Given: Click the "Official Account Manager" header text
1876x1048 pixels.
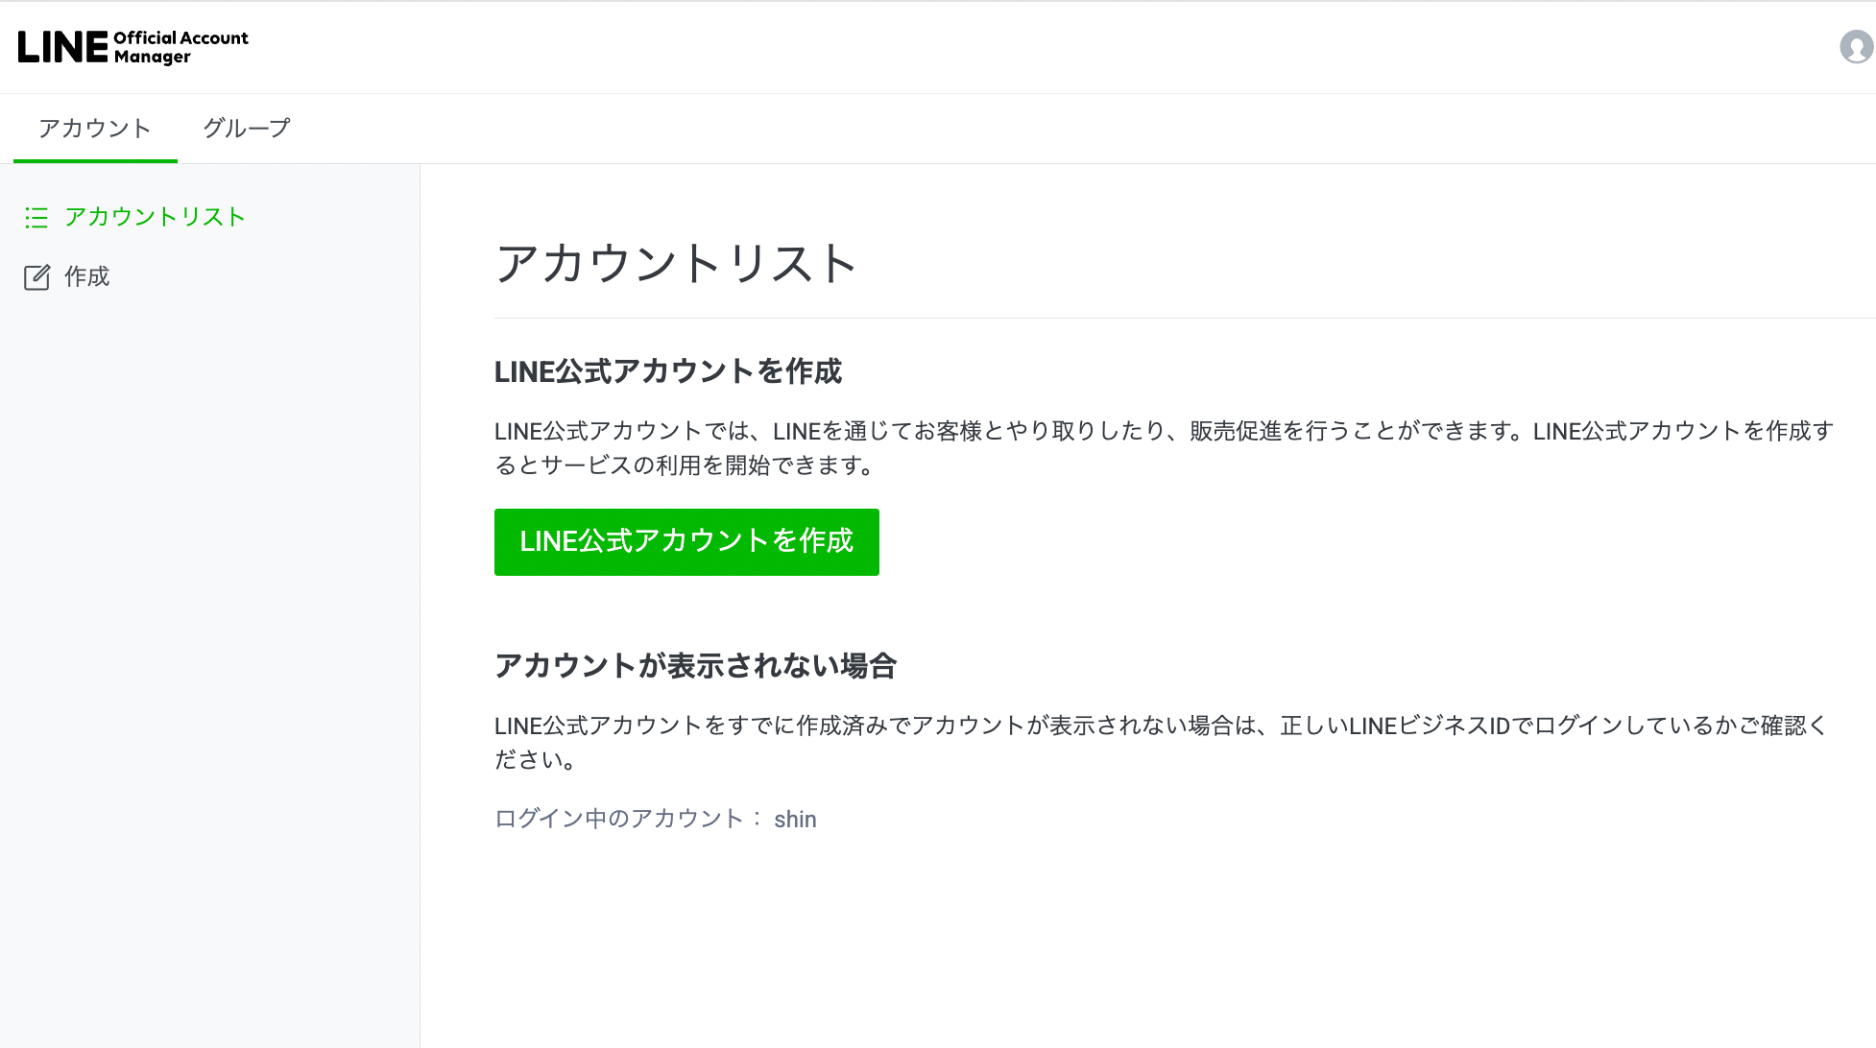Looking at the screenshot, I should (180, 47).
